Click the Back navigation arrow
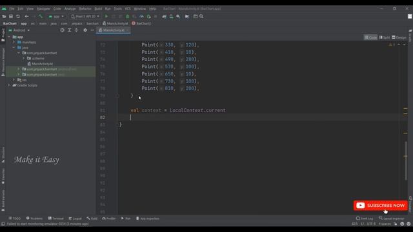413x232 pixels. (26, 16)
